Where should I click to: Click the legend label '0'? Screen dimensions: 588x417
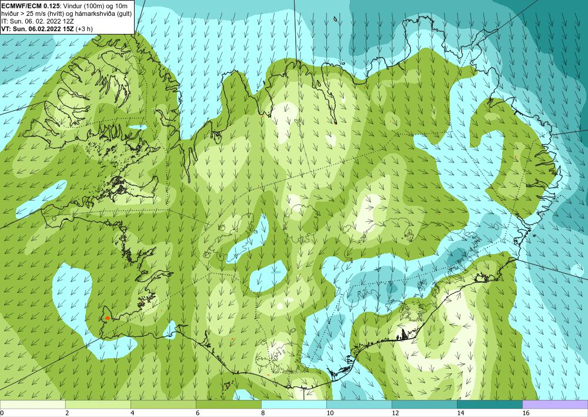[x=2, y=413]
